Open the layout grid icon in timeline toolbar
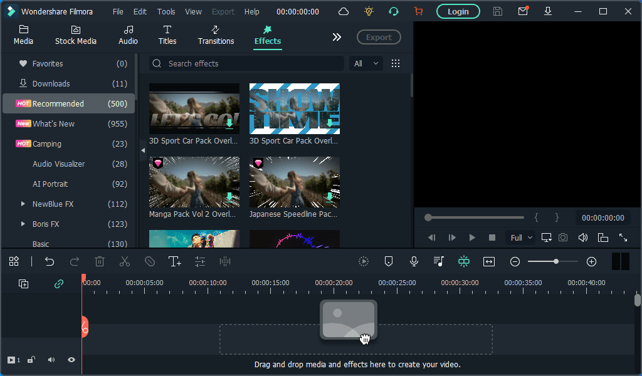The image size is (642, 376). 14,261
